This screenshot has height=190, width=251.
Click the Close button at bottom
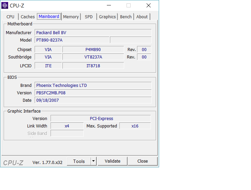(142, 161)
